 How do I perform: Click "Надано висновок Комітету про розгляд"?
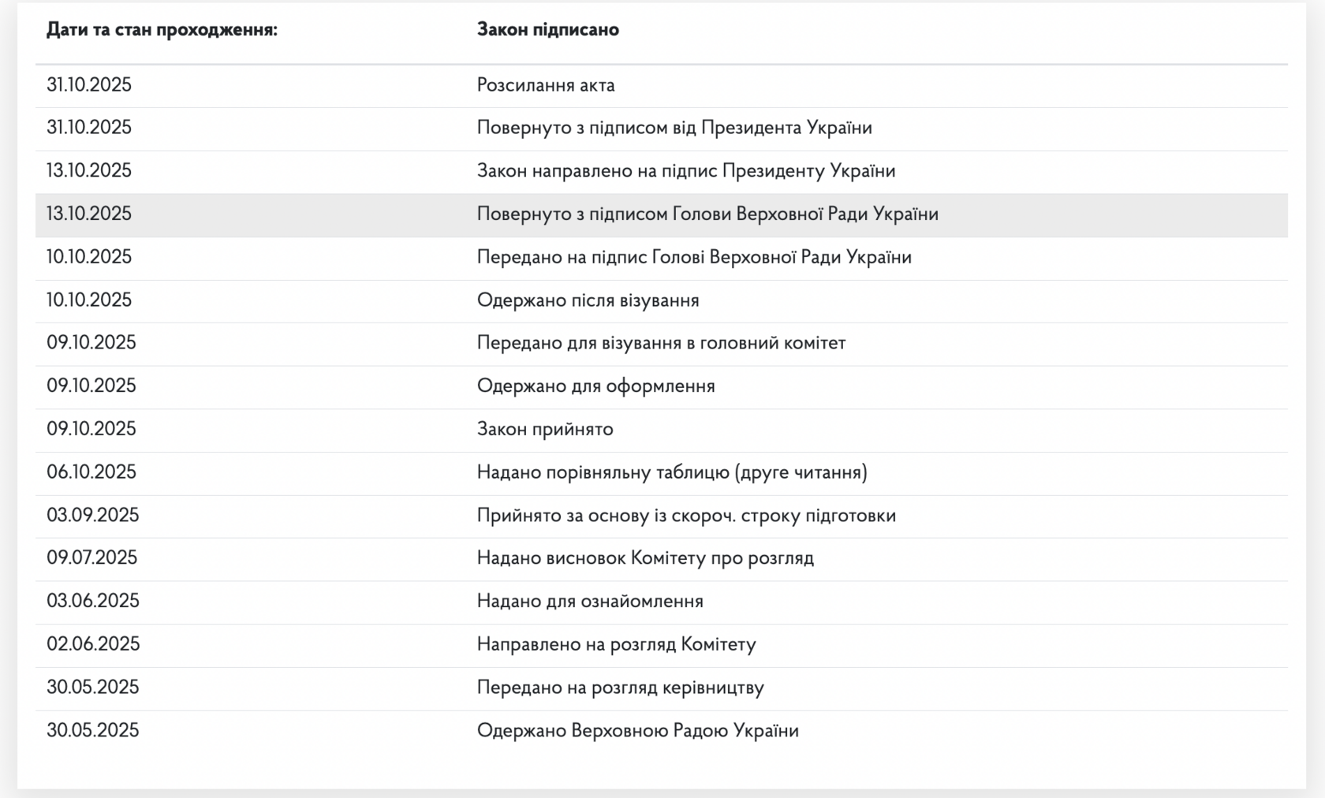click(645, 558)
